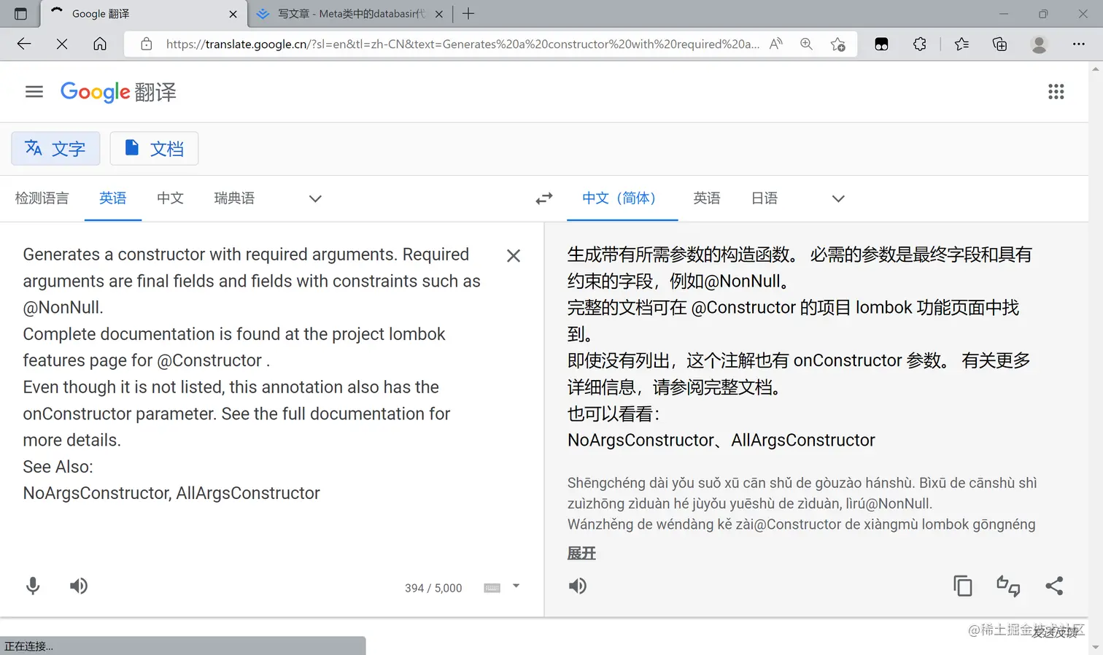Click the 394 / 5,000 character counter
Image resolution: width=1103 pixels, height=655 pixels.
pyautogui.click(x=433, y=588)
